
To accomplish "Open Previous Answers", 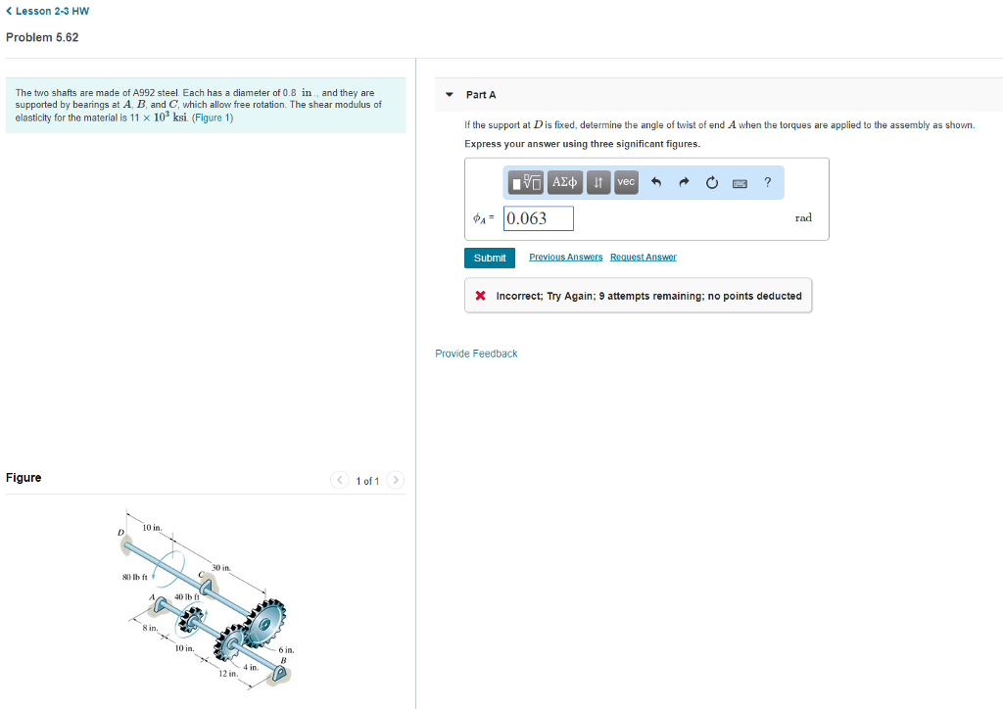I will tap(565, 257).
